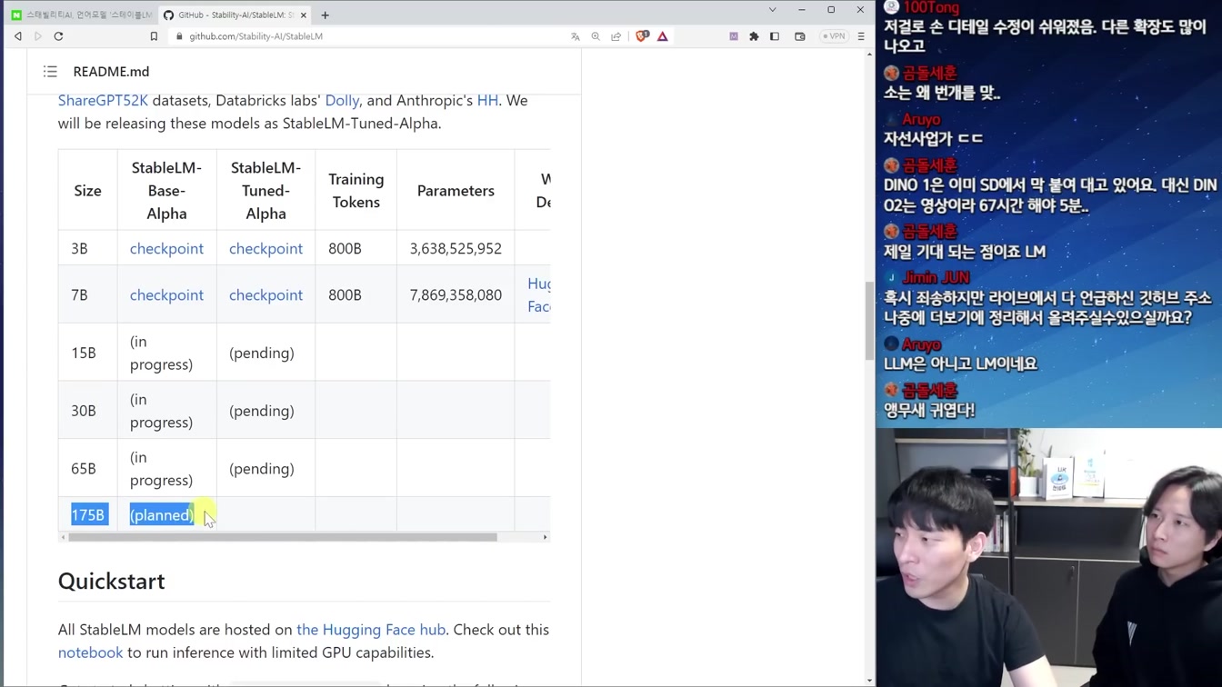Click the partly visible Hugging Face link in 7B row
Image resolution: width=1222 pixels, height=687 pixels.
[x=539, y=295]
